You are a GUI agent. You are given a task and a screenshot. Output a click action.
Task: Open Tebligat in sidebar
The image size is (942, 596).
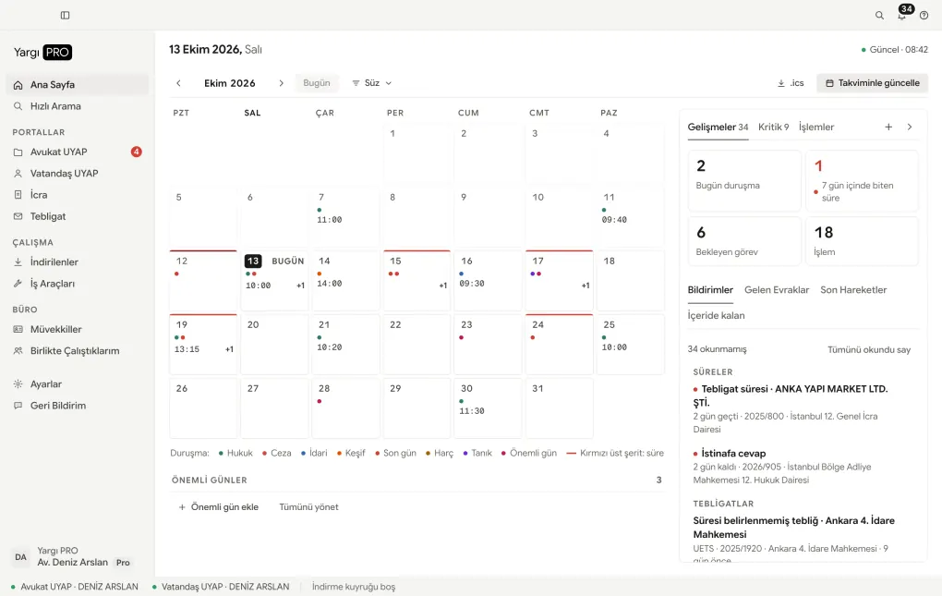(78, 216)
